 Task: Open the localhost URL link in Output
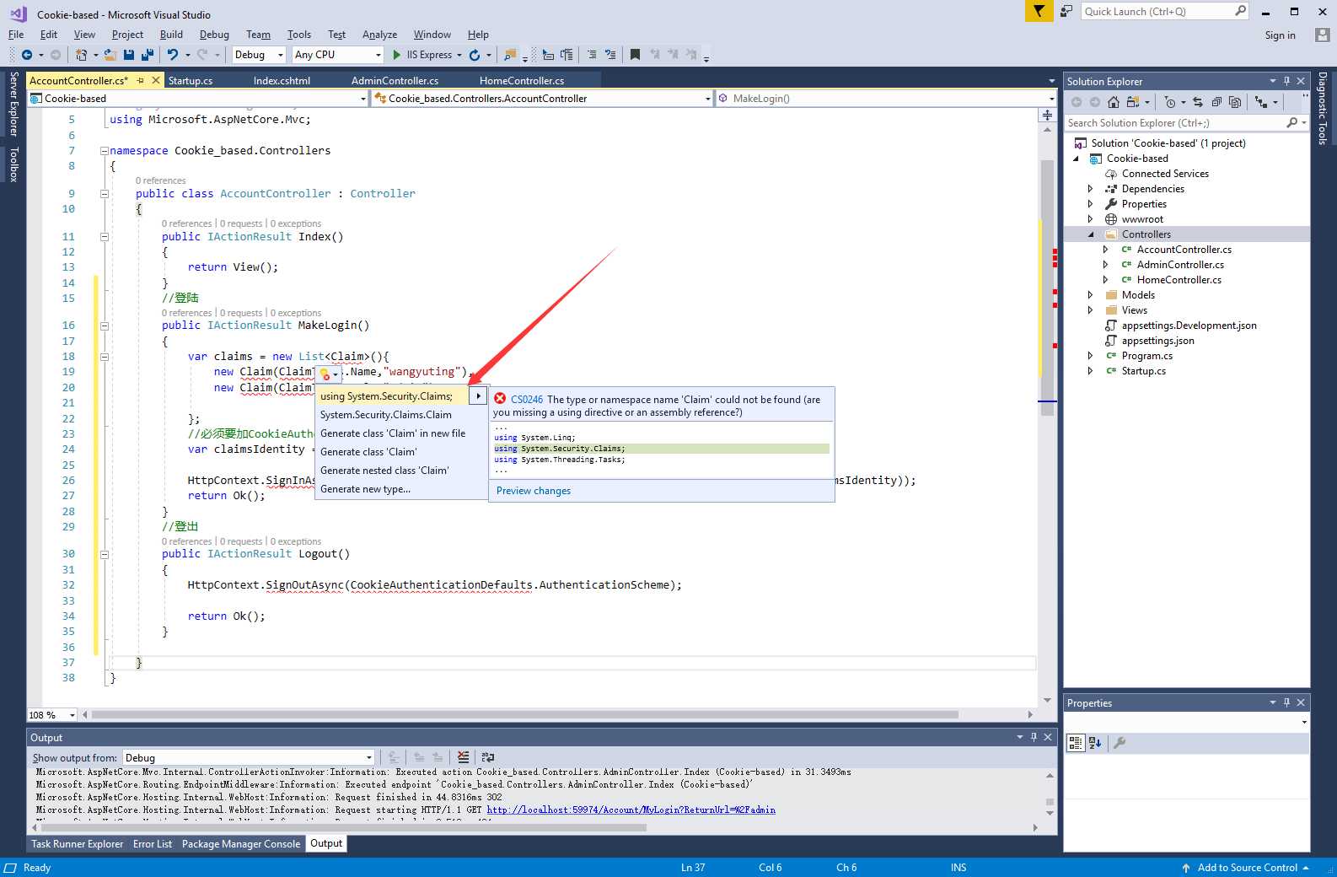coord(631,810)
